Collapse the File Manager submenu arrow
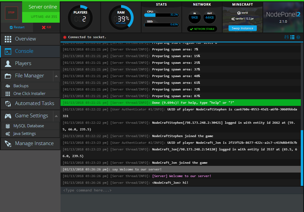 [x=56, y=76]
